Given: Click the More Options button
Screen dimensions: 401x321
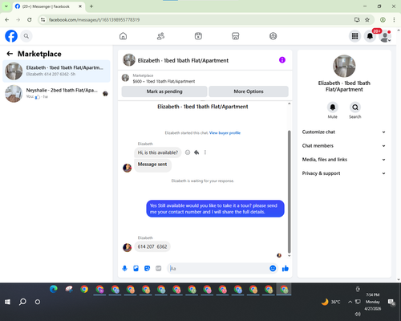Looking at the screenshot, I should [x=249, y=91].
